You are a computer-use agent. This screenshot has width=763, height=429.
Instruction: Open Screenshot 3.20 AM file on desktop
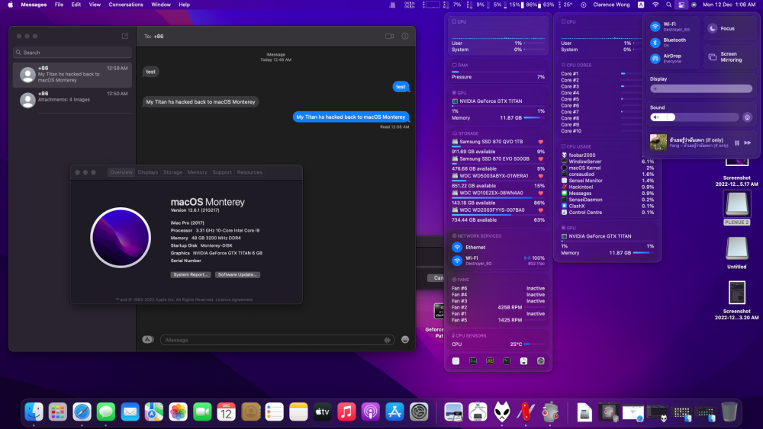pos(737,301)
